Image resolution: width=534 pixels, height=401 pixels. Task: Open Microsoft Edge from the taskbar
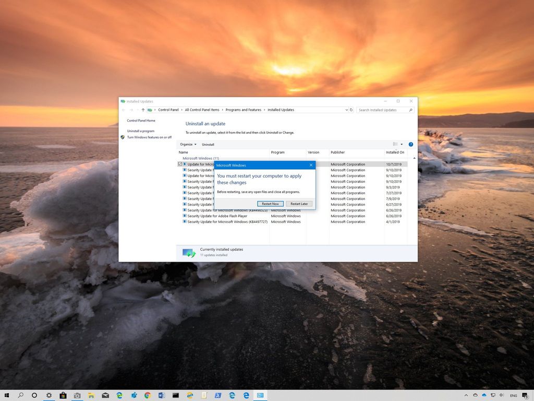click(246, 395)
